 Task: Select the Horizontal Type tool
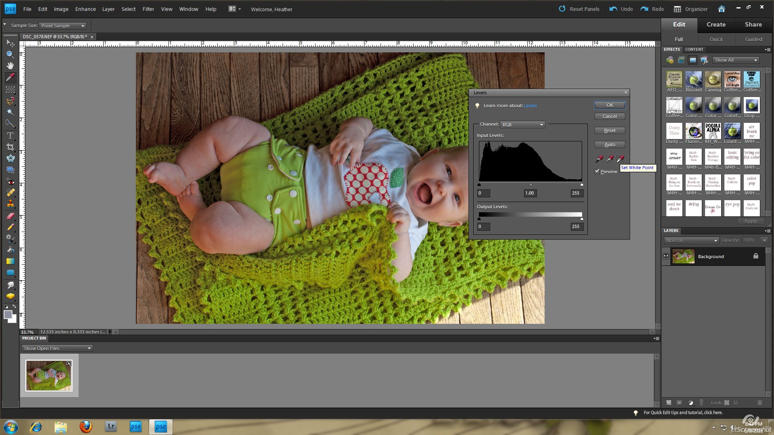point(10,135)
